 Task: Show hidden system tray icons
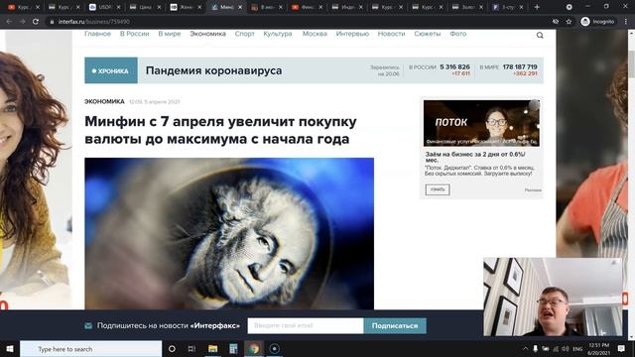(x=525, y=348)
